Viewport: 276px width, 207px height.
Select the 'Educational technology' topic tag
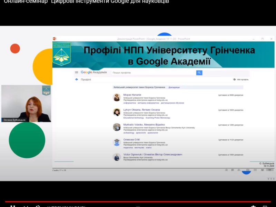pyautogui.click(x=134, y=118)
